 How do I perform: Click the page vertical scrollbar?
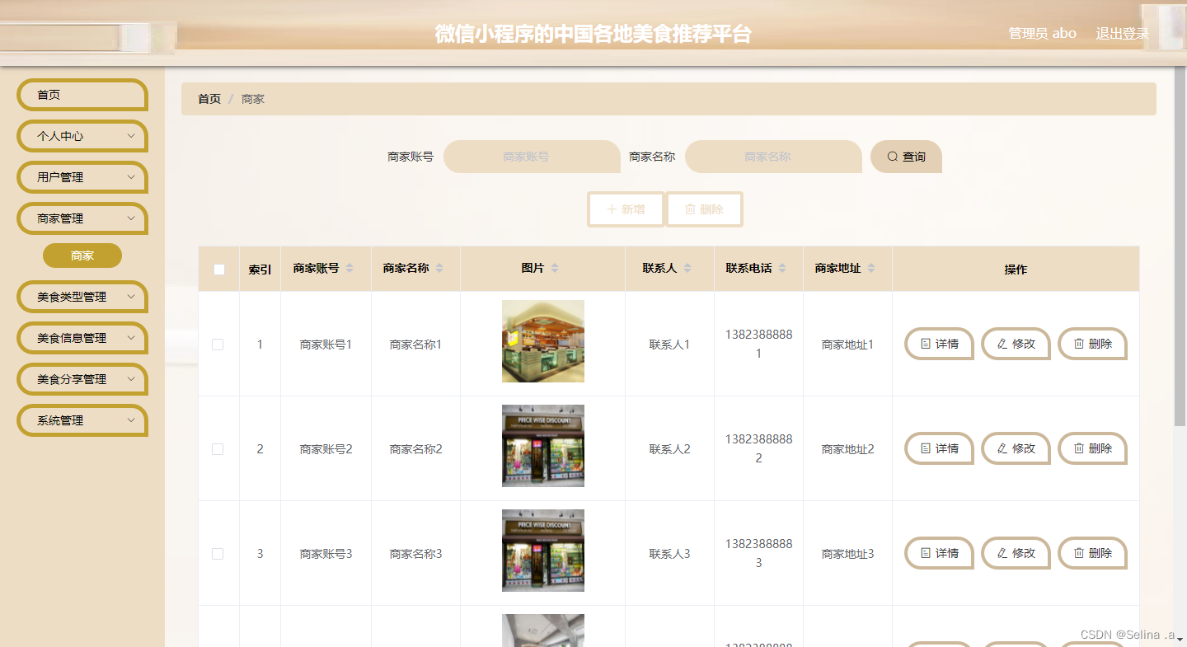click(x=1180, y=247)
